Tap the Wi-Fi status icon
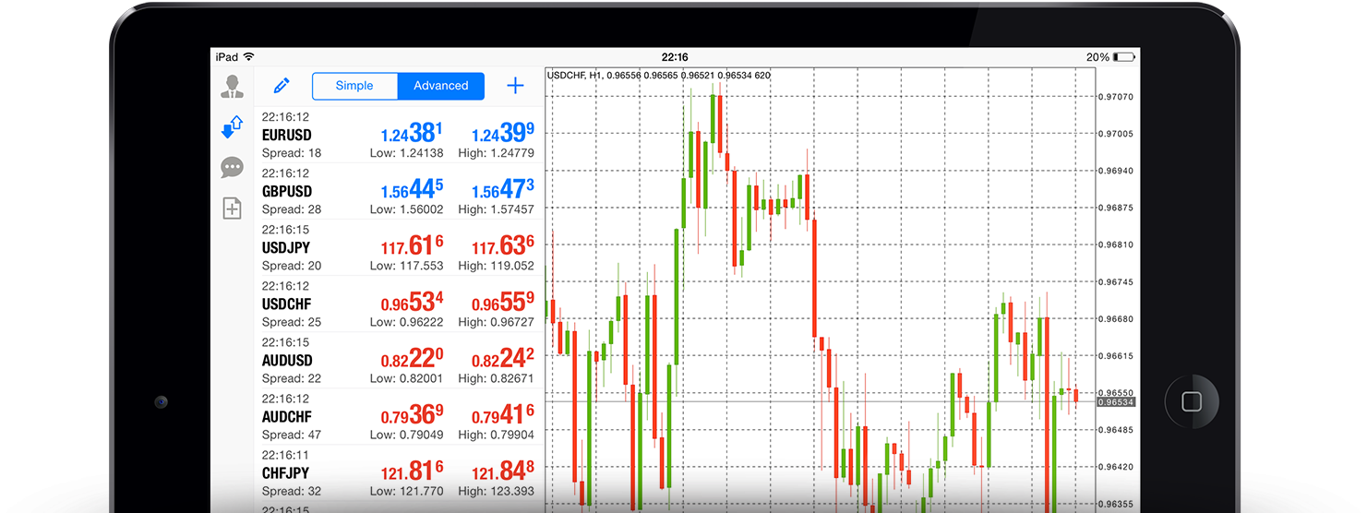The image size is (1367, 513). (x=248, y=57)
